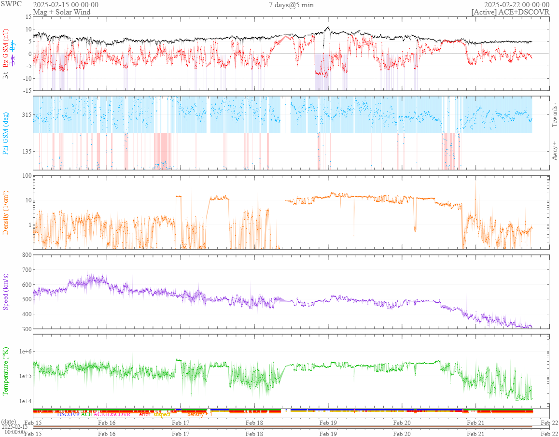Screen dimensions: 559x437
Task: Click the 'Towards -' sector label
Action: point(554,114)
